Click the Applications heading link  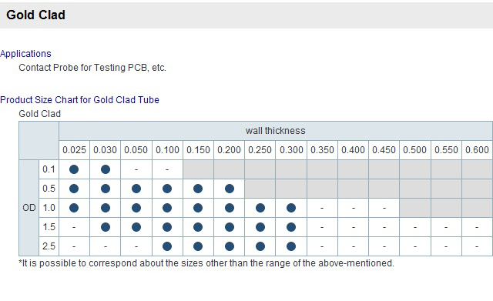pyautogui.click(x=25, y=54)
